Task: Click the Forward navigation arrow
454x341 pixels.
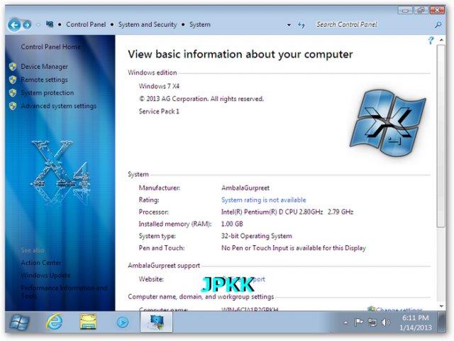Action: 27,25
